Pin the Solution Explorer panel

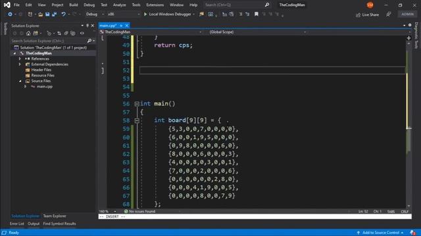[87, 26]
